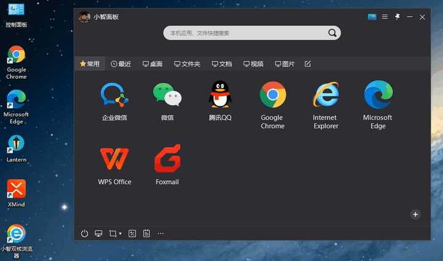Click the search magnifier icon
This screenshot has height=261, width=443.
[x=332, y=33]
